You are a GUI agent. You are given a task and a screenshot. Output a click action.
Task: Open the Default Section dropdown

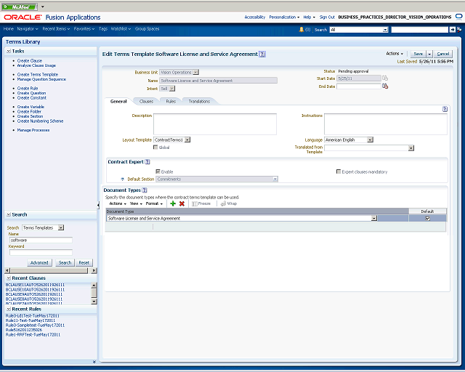click(x=275, y=179)
